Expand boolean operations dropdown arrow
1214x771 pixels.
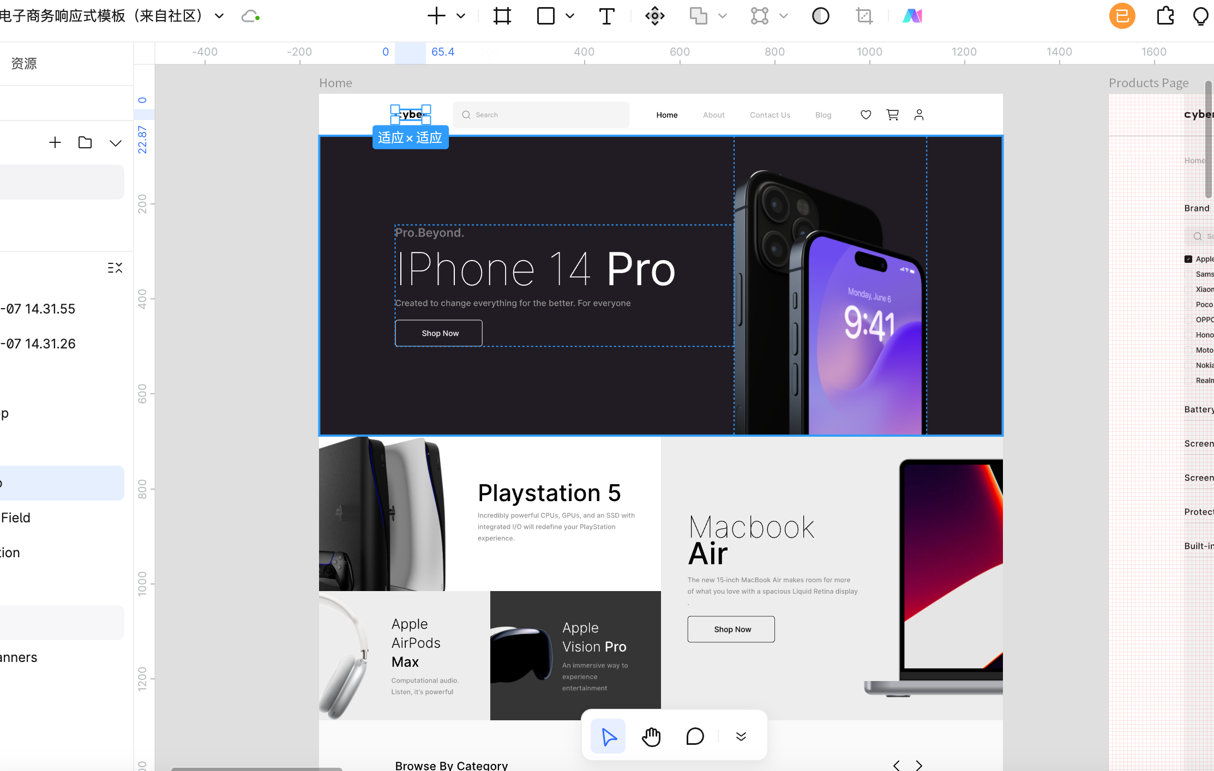point(723,16)
